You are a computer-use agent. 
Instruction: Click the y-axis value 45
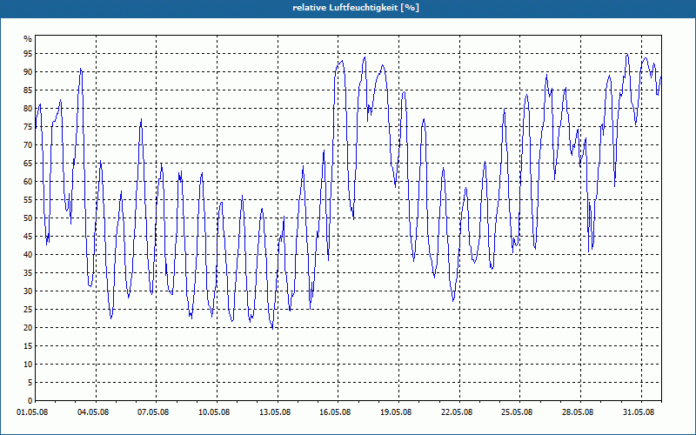[28, 236]
